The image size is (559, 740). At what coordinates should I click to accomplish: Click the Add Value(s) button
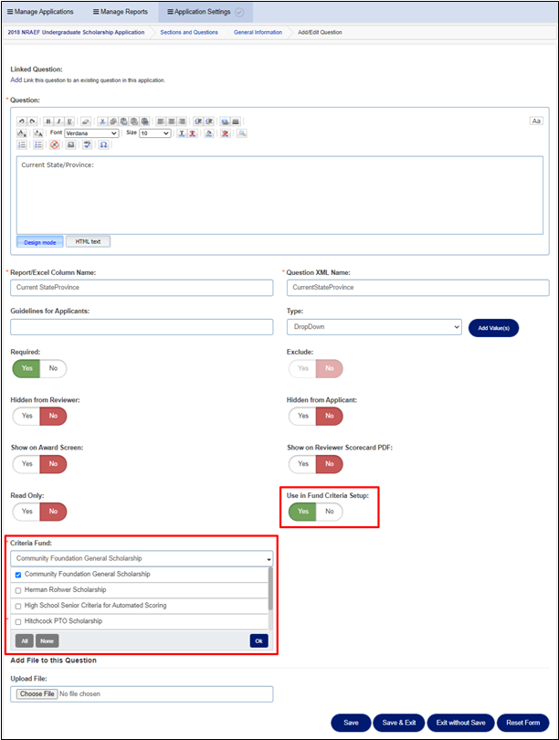click(493, 327)
